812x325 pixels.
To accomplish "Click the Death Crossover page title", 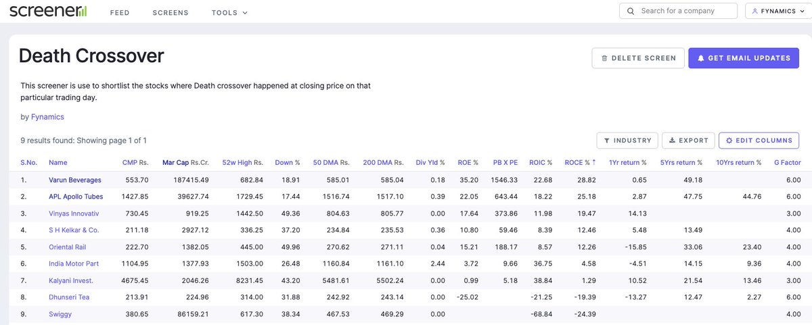I will (91, 55).
